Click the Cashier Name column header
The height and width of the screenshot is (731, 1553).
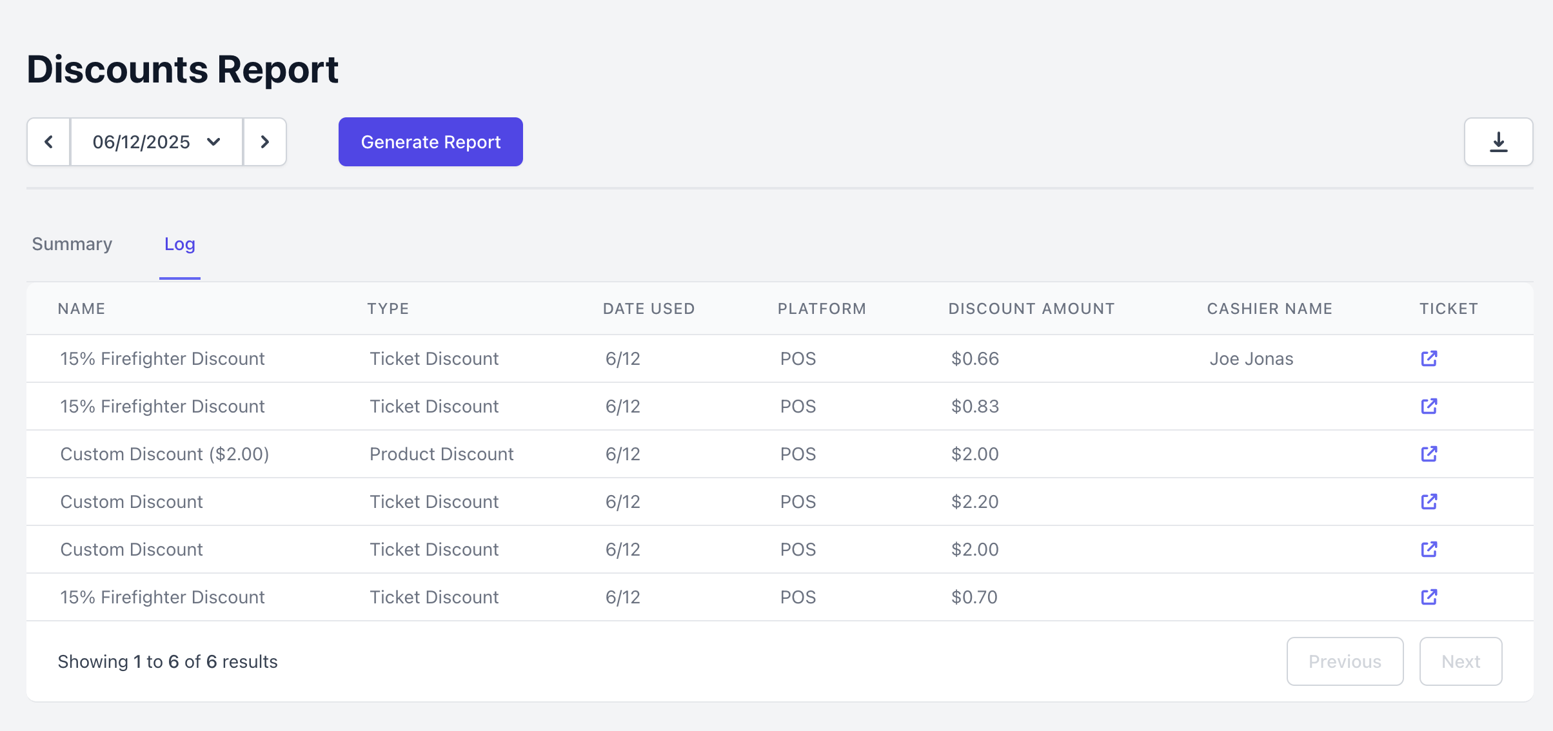pos(1269,309)
